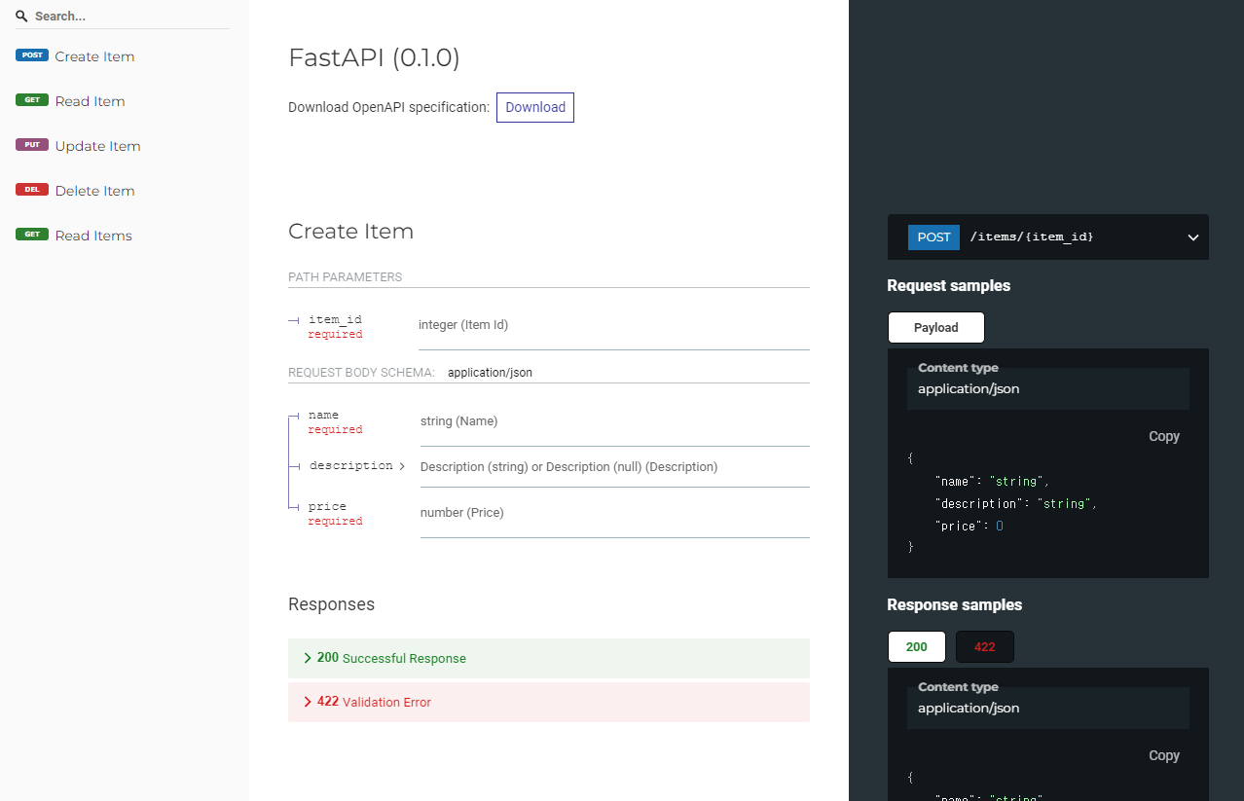This screenshot has height=801, width=1244.
Task: Click the Response samples heading
Action: pyautogui.click(x=955, y=605)
